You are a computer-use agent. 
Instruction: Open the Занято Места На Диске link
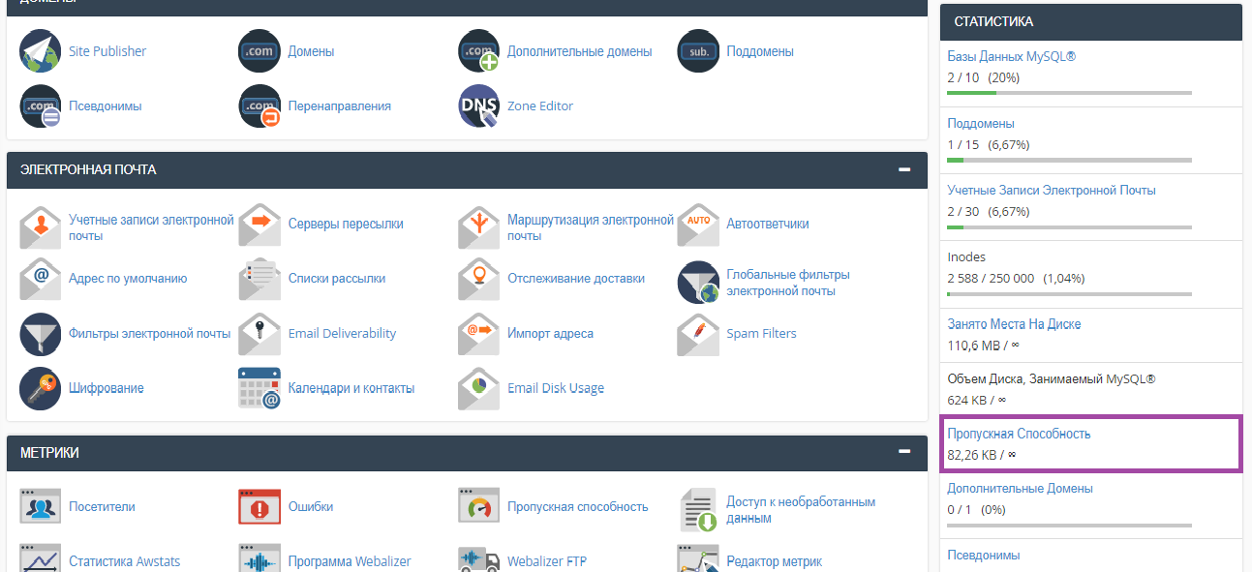click(1014, 324)
